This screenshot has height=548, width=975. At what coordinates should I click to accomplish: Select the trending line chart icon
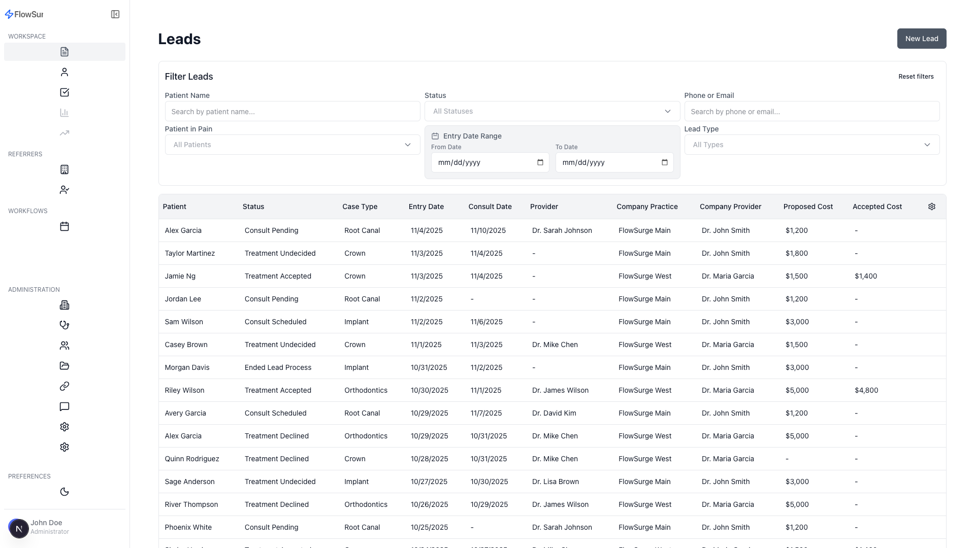pos(64,133)
